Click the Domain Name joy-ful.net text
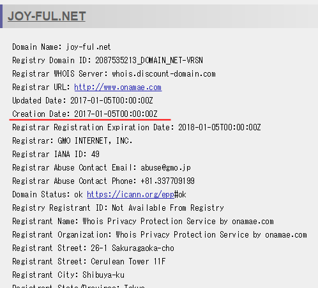Viewport: 318px width, 288px height. click(x=61, y=47)
